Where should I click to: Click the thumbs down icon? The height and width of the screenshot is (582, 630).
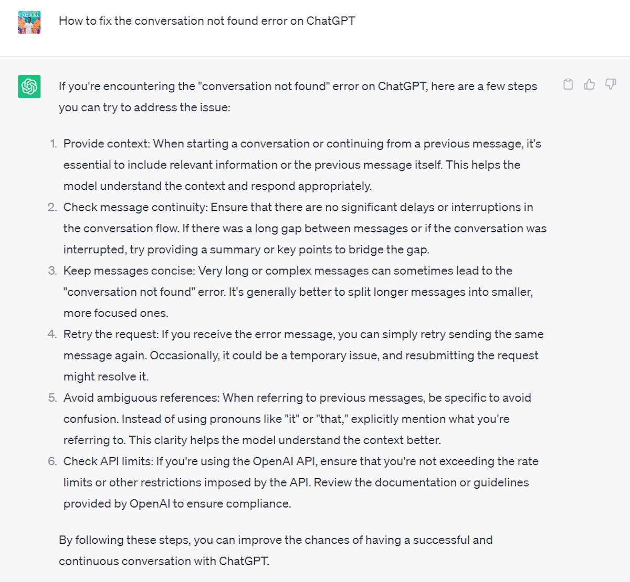(611, 84)
